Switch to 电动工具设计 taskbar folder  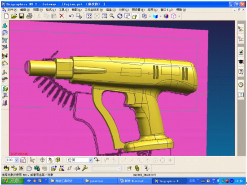[65, 181]
